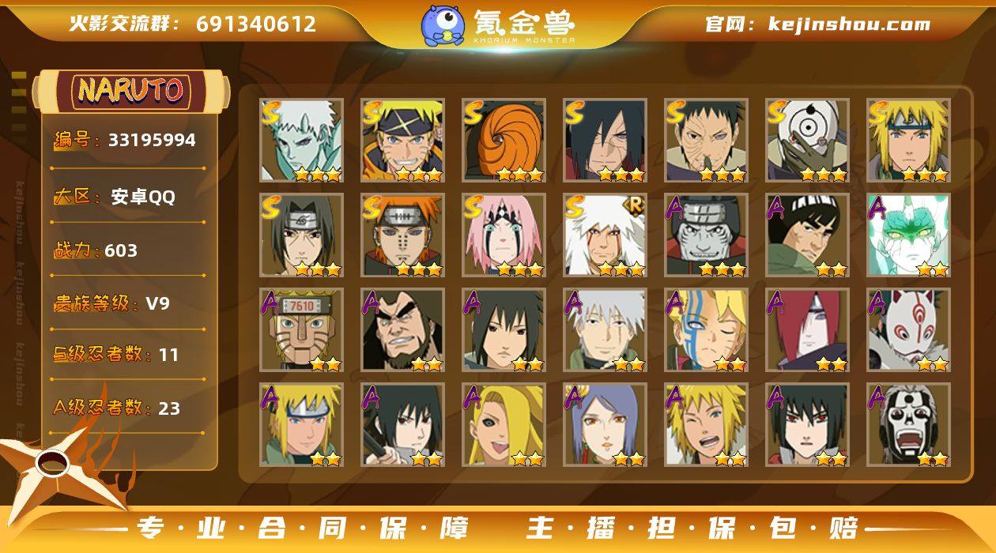The image size is (996, 553).
Task: Click the NARUTO scroll title banner
Action: pyautogui.click(x=130, y=90)
